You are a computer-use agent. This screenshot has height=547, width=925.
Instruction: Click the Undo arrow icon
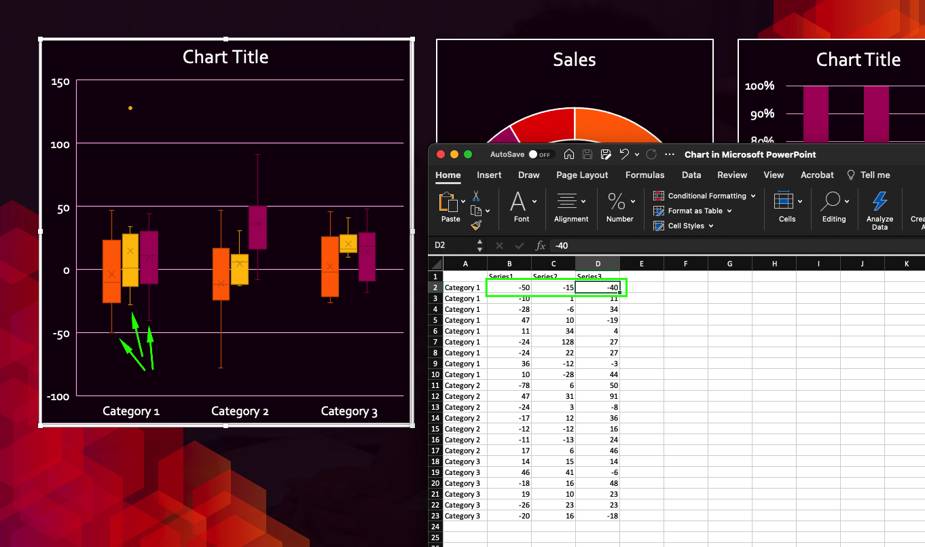[x=623, y=154]
